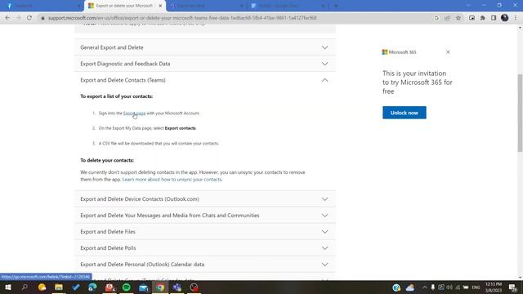Open the Extensions puzzle icon
The height and width of the screenshot is (294, 523).
tap(483, 18)
